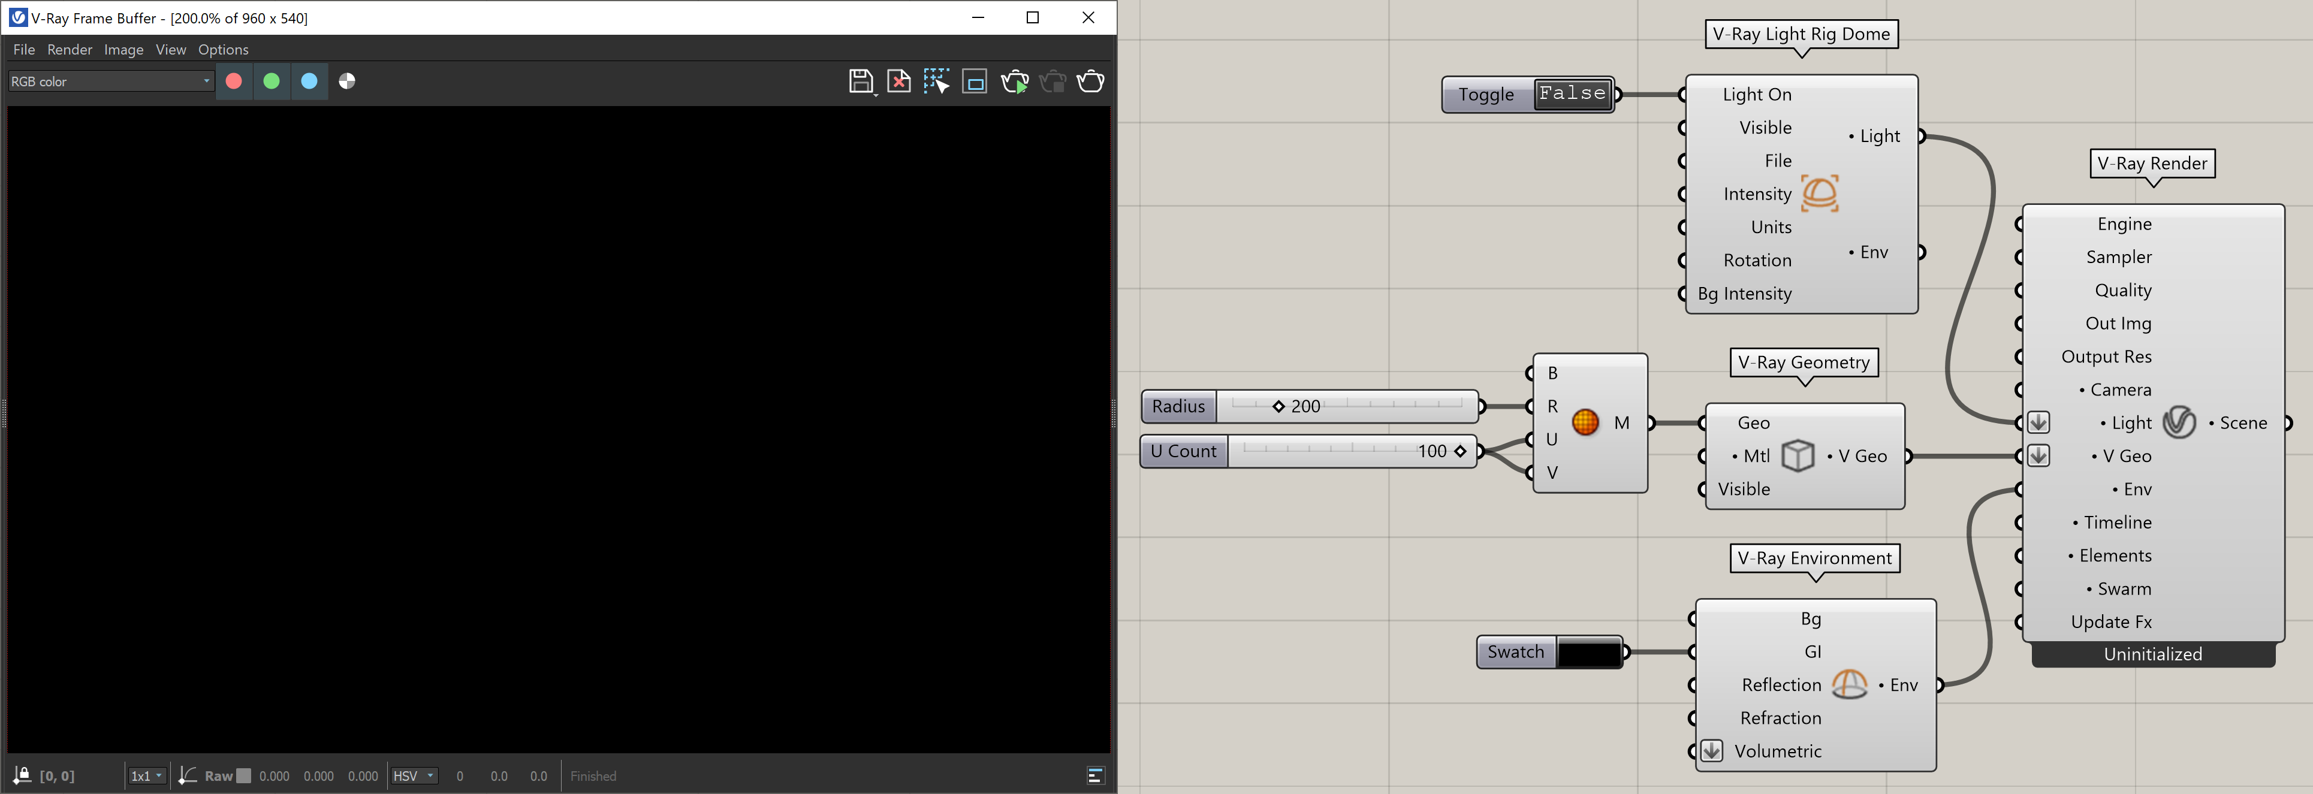Activate the region render icon
Viewport: 2313px width, 794px height.
pos(974,81)
